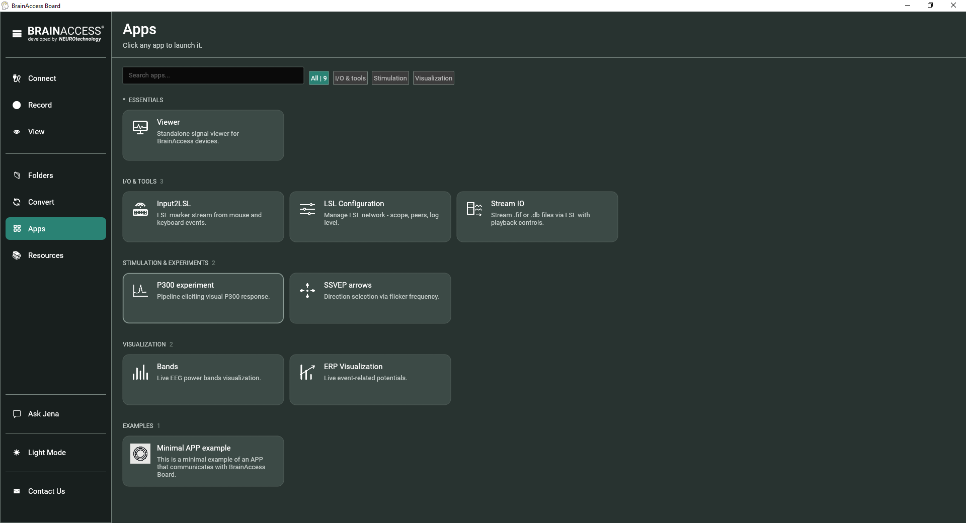Click 'Direction selection via flicker frequency.' description
Viewport: 966px width, 523px height.
tap(382, 297)
